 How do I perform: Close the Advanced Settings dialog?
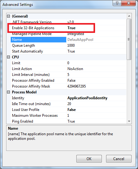point(128,3)
